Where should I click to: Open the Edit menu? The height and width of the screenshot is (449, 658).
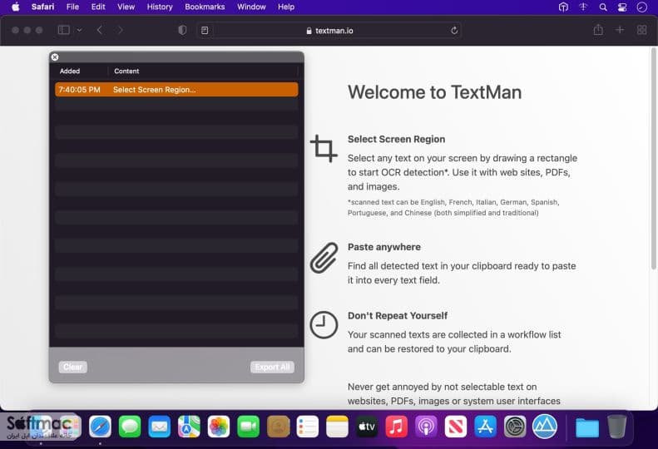[98, 7]
